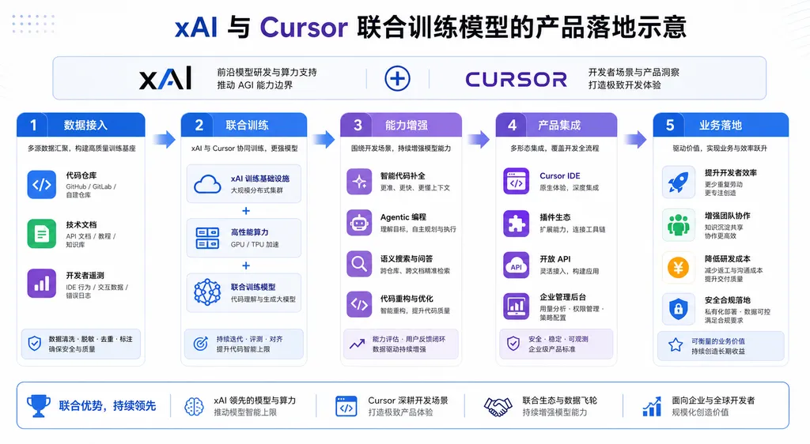Click the 安全合规落地 lock shield icon
The width and height of the screenshot is (810, 444).
pyautogui.click(x=678, y=310)
